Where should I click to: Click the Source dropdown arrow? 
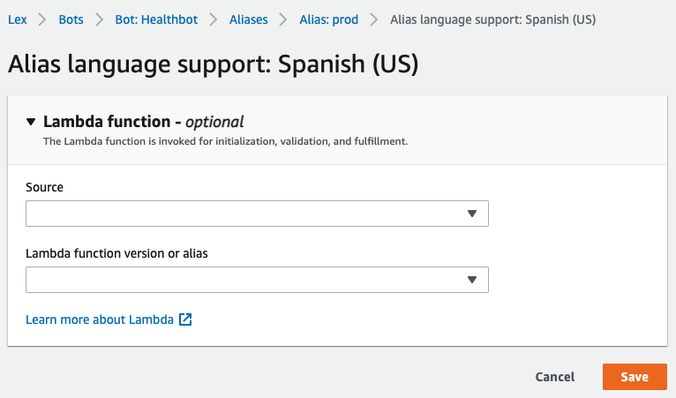coord(472,214)
